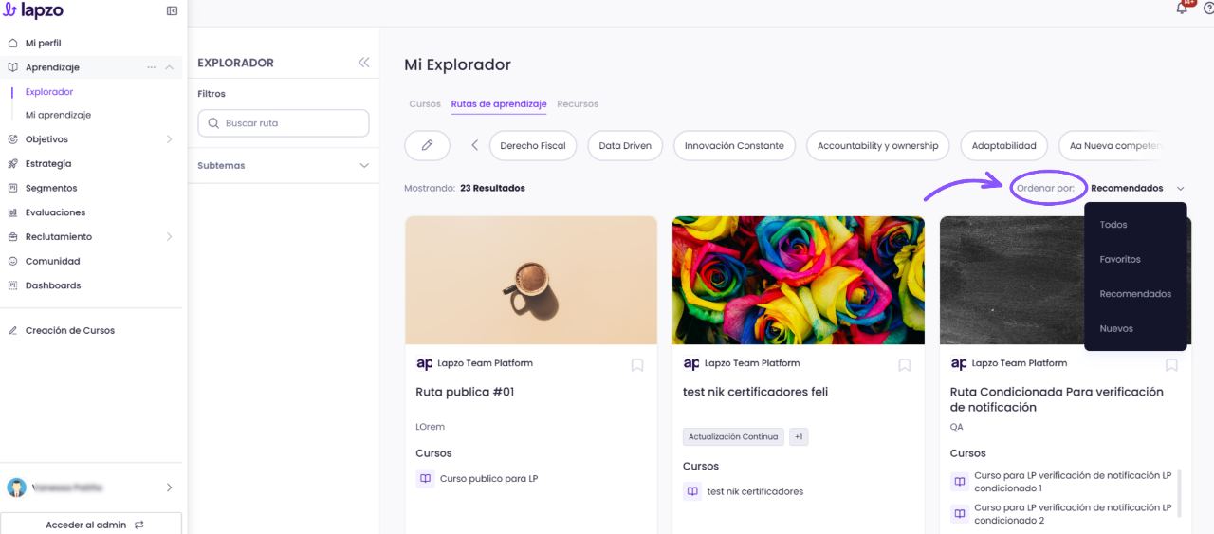
Task: Open coffee cup thumbnail of Ruta publica #01
Action: pos(531,280)
